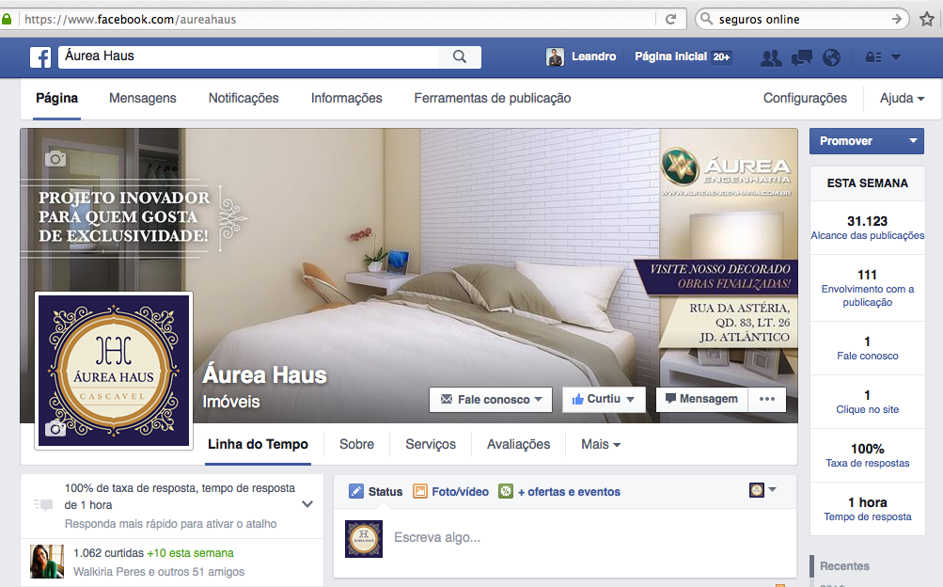Click the padlock icon in address bar
Viewport: 943px width, 587px height.
pyautogui.click(x=7, y=19)
